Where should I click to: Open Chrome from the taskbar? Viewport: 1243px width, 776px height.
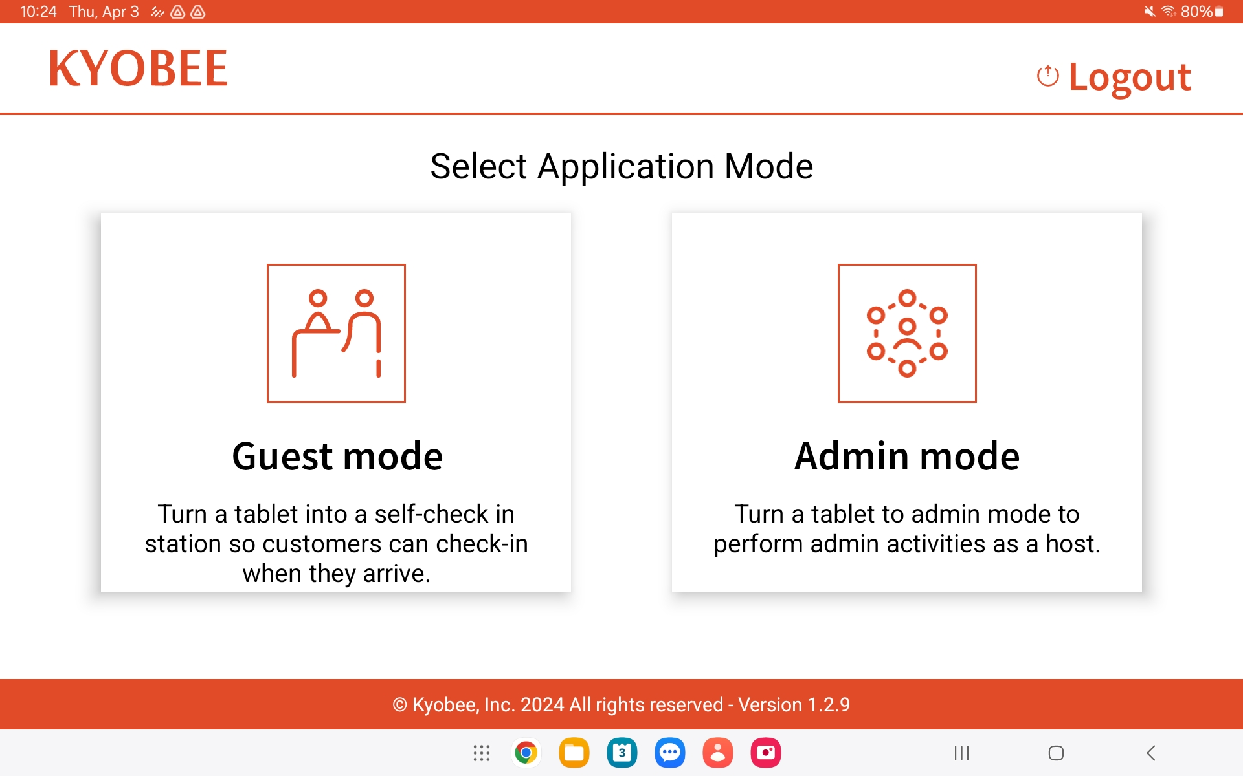(526, 753)
